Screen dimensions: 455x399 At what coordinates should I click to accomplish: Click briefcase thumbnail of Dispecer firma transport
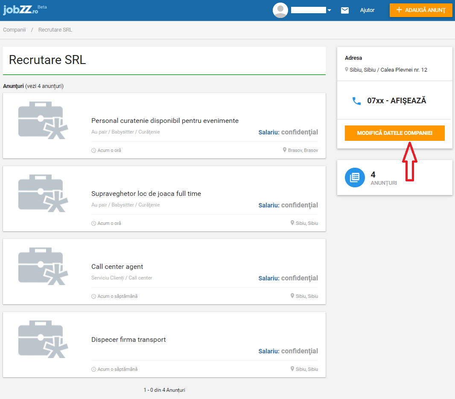pyautogui.click(x=43, y=339)
